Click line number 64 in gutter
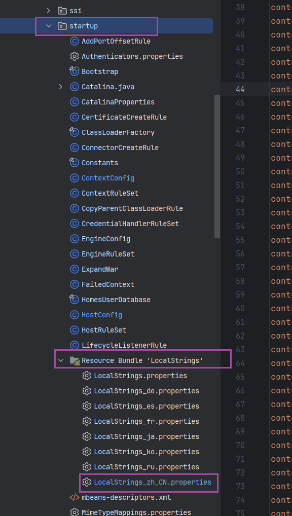 [x=240, y=363]
